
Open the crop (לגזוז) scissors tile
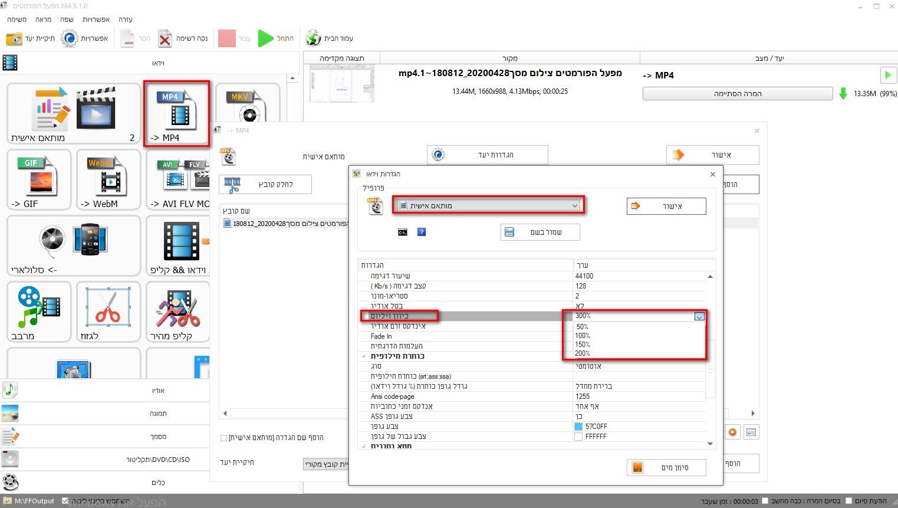[108, 312]
